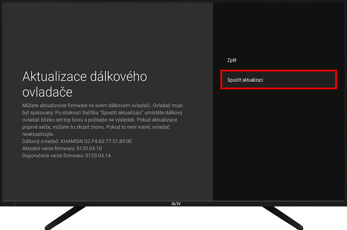The width and height of the screenshot is (347, 230).
Task: Click the O2 TV logo on bezel
Action: coord(176,204)
